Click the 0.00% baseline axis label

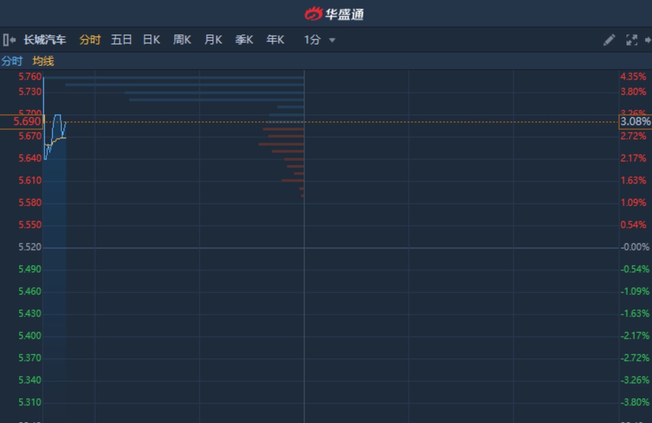(635, 247)
